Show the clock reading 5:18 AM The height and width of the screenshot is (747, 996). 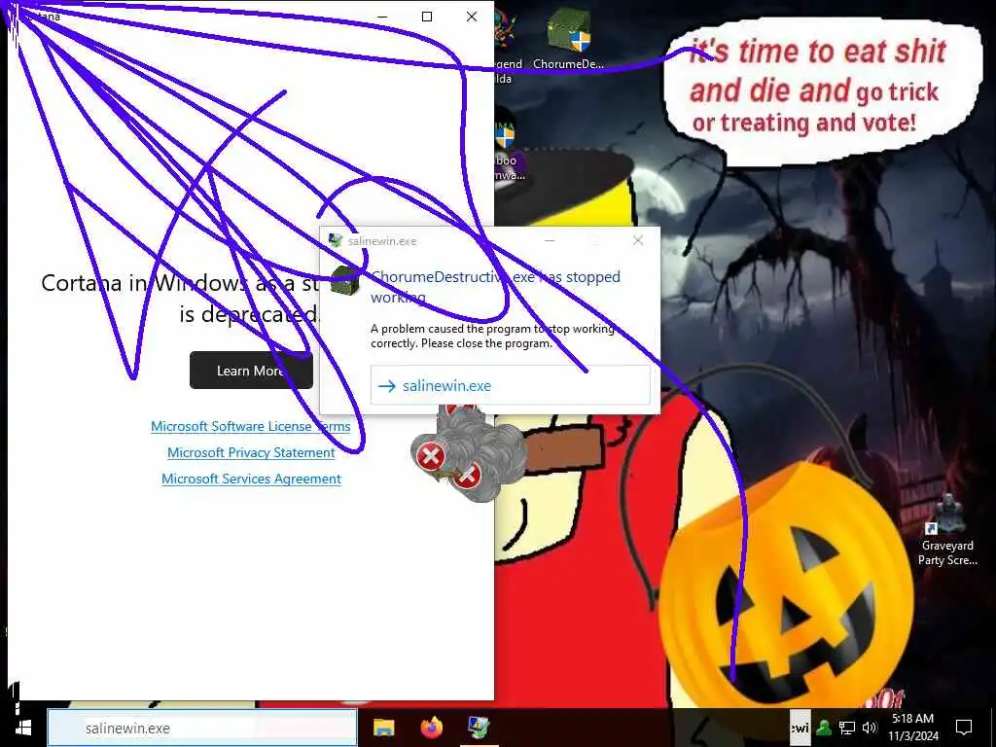pyautogui.click(x=912, y=719)
